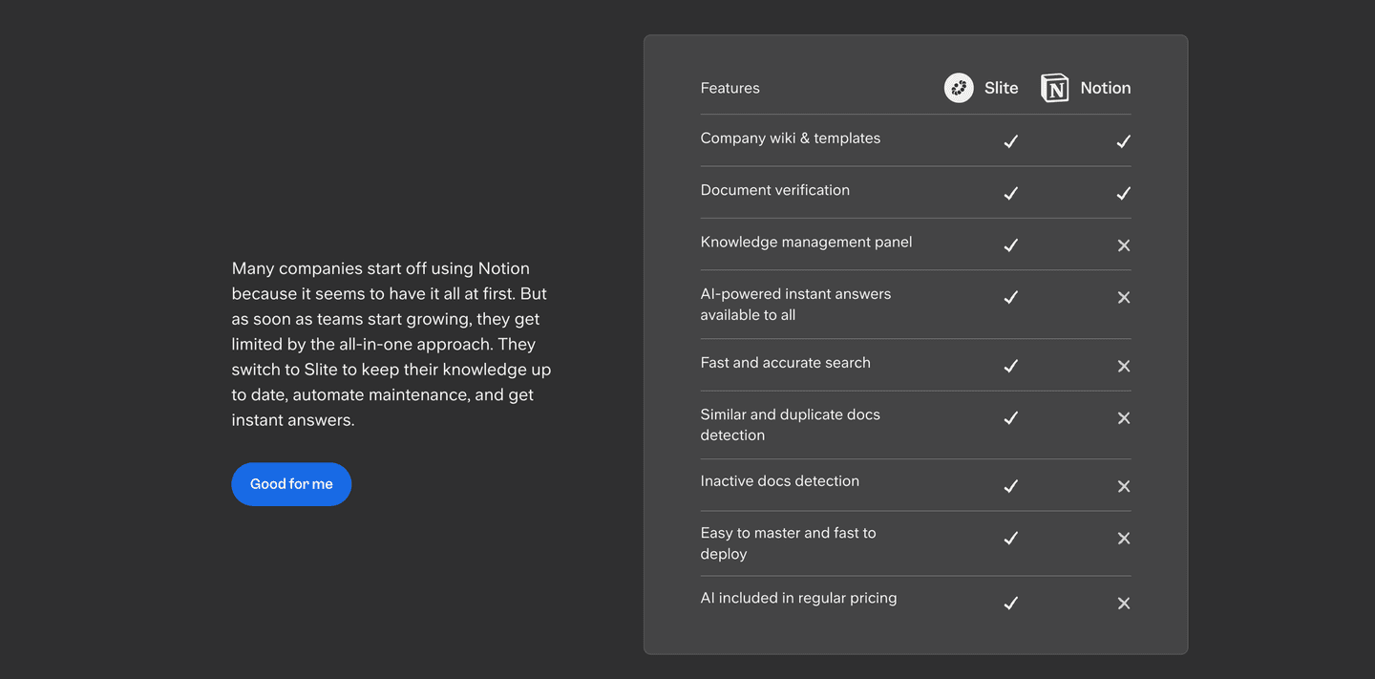Select the Fast and accurate search text
The width and height of the screenshot is (1375, 679).
point(786,363)
